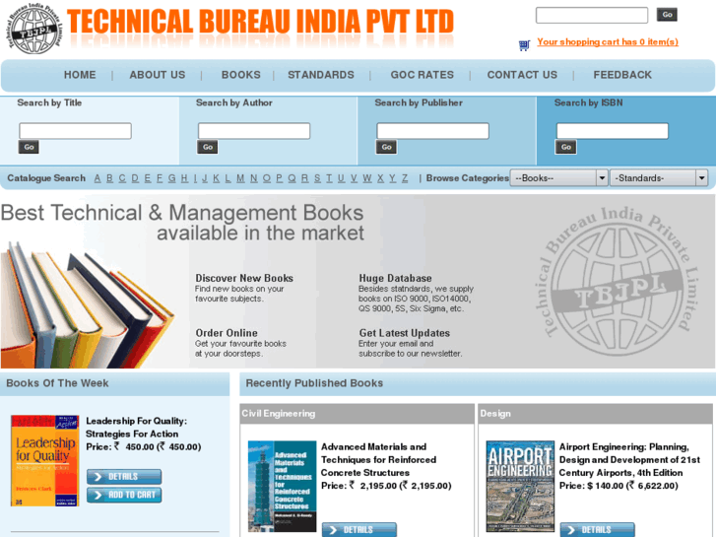The width and height of the screenshot is (716, 537).
Task: Select catalogue letter S
Action: click(317, 178)
